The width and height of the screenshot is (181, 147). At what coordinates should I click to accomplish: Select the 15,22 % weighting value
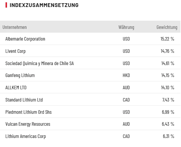click(167, 39)
